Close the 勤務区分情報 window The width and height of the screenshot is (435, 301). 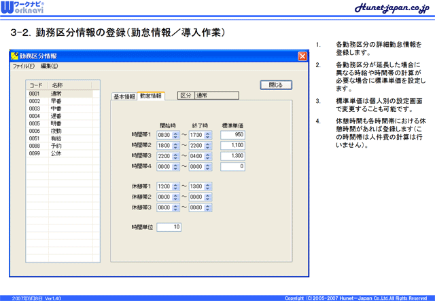302,56
